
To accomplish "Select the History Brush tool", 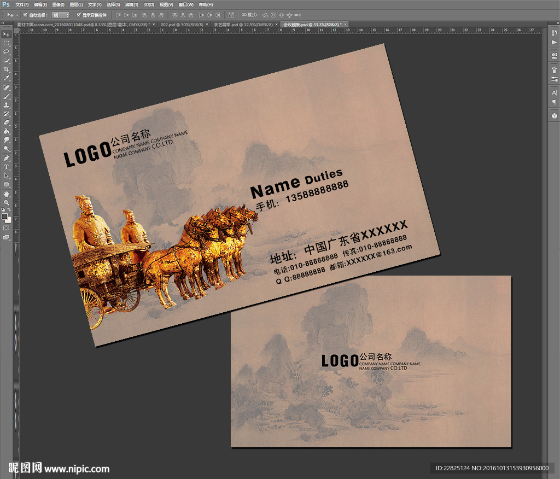I will click(6, 114).
